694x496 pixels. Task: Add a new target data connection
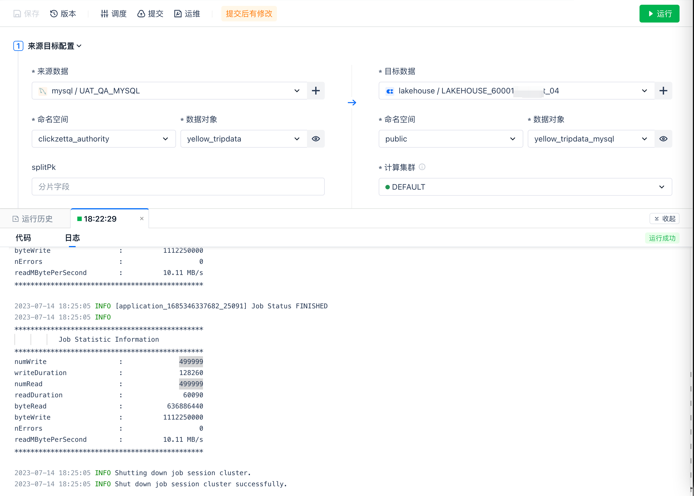663,91
